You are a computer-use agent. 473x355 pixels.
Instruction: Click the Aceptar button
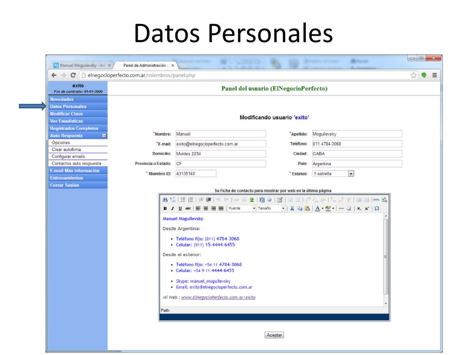[274, 335]
